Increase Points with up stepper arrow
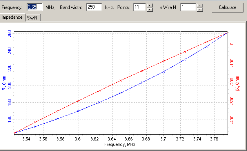Screen dimensions: 247x151 [150, 5]
